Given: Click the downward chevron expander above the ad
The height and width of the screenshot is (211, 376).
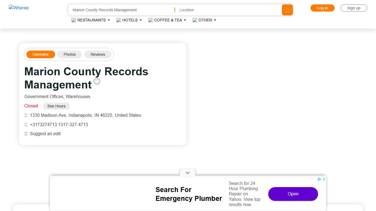Looking at the screenshot, I should tap(187, 173).
